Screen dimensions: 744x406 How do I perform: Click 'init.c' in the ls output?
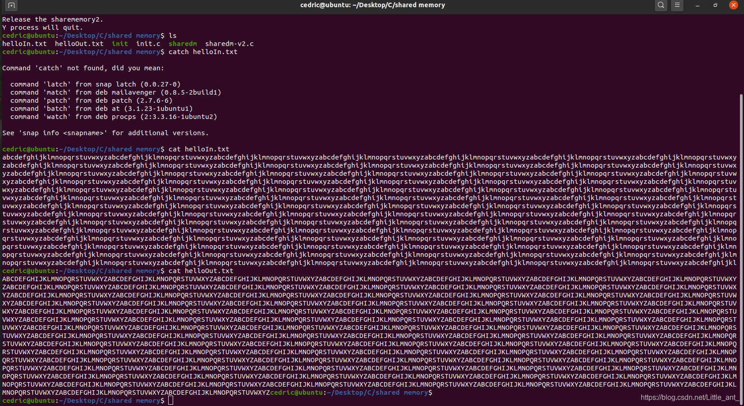[x=148, y=44]
